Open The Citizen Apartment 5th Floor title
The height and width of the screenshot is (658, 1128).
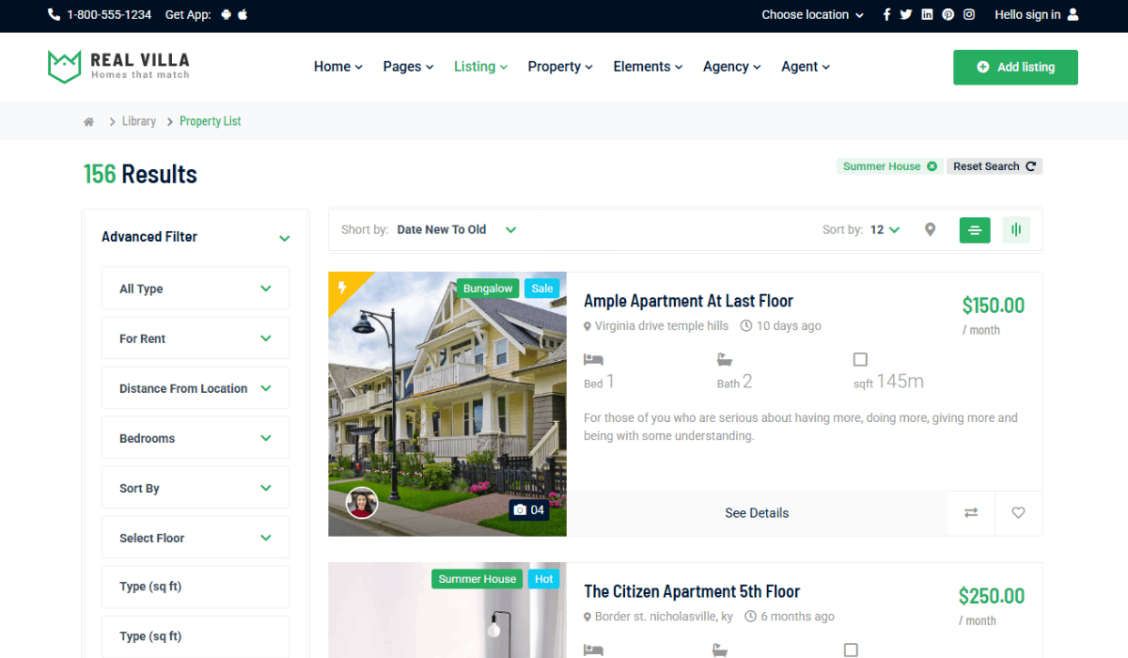(x=692, y=591)
